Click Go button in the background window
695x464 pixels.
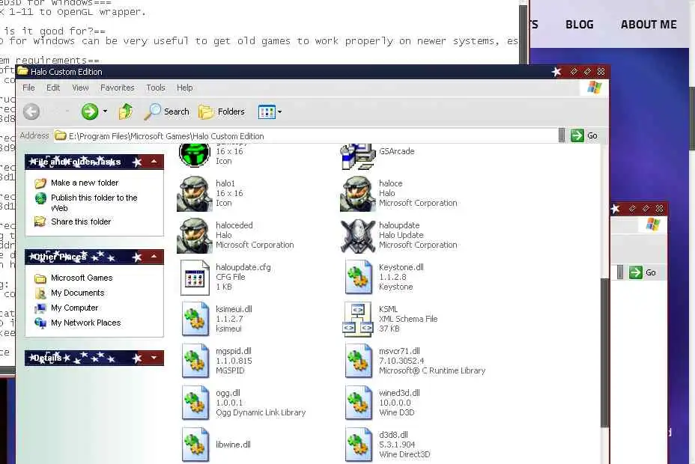point(643,272)
